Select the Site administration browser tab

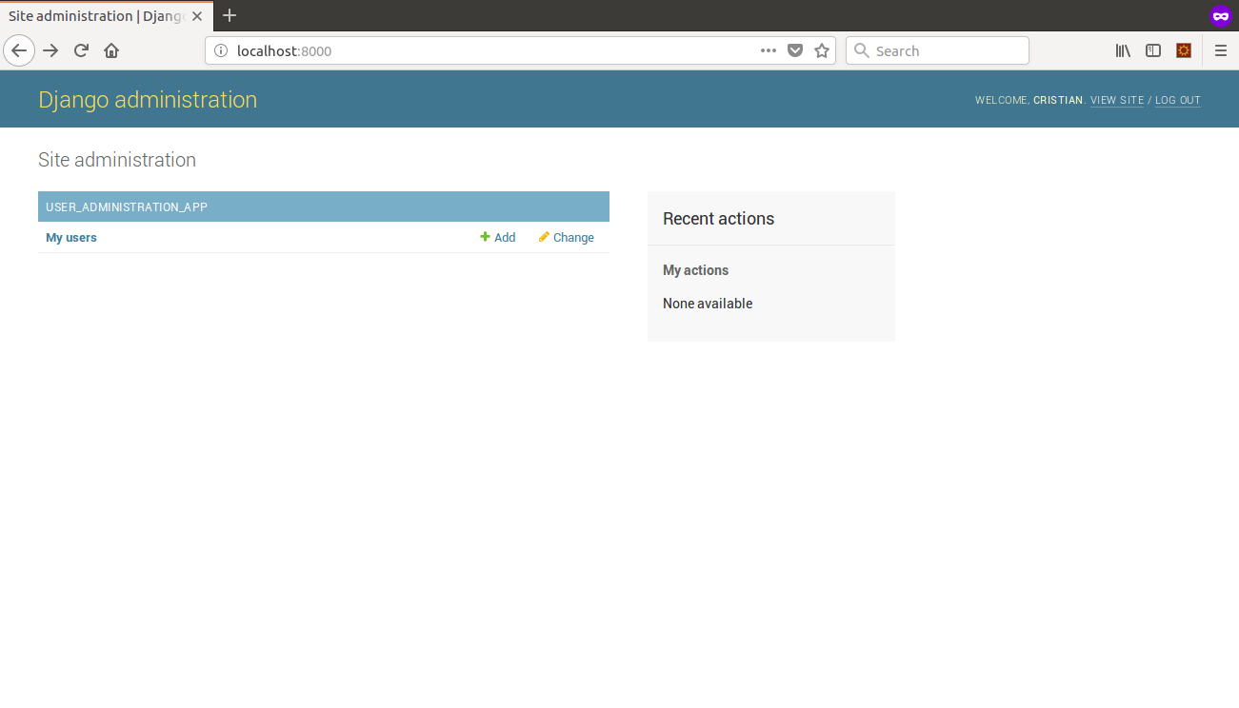point(107,16)
